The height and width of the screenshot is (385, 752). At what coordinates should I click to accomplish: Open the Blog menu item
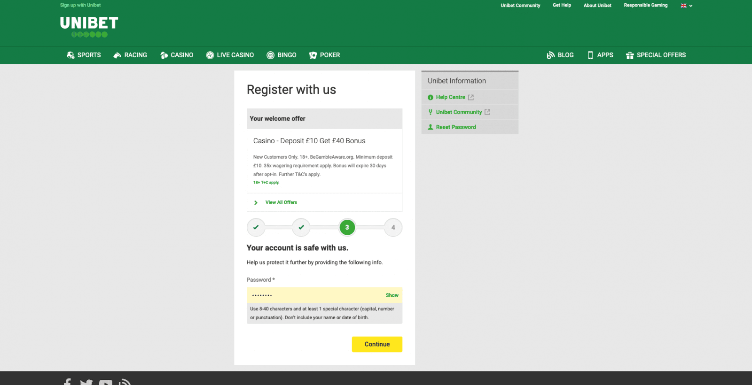[560, 55]
